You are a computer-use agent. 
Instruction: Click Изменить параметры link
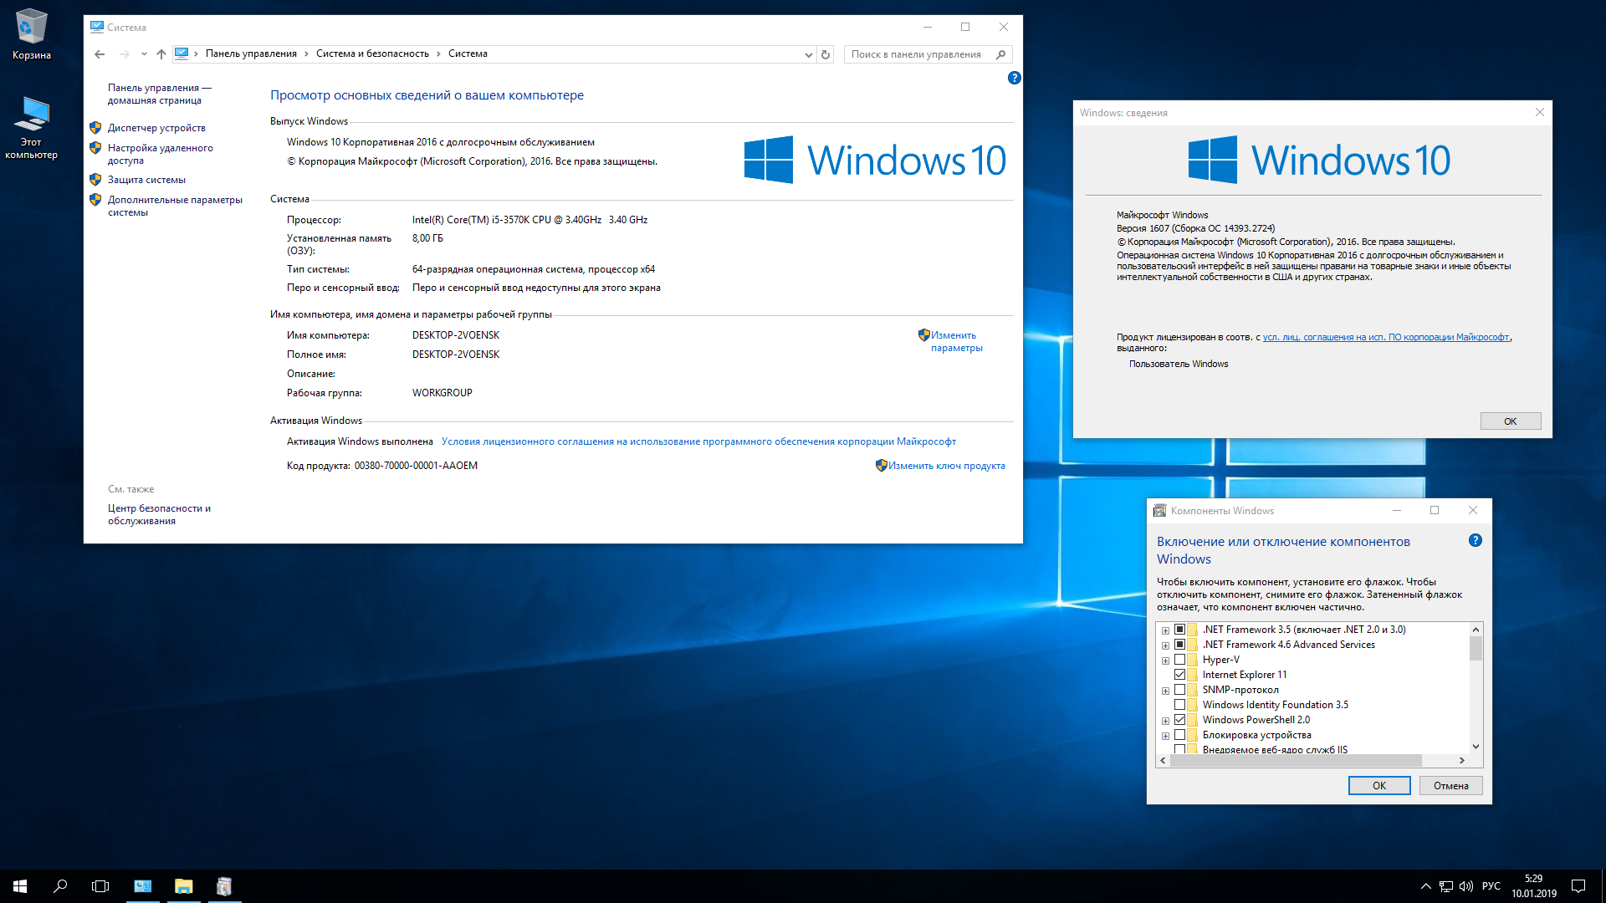pos(957,341)
